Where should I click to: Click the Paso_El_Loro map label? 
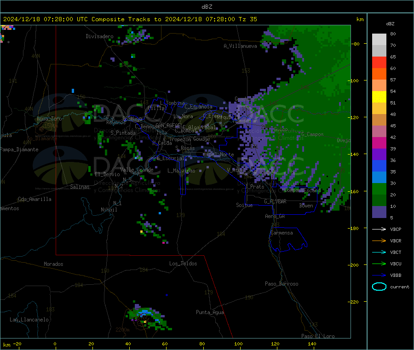(318, 336)
